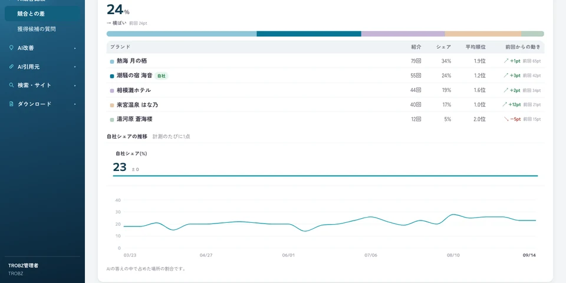Click the 自社シェア(%) metric label
This screenshot has width=566, height=283.
tap(131, 153)
